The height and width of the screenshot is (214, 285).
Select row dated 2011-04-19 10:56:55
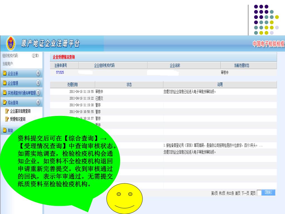pos(163,112)
